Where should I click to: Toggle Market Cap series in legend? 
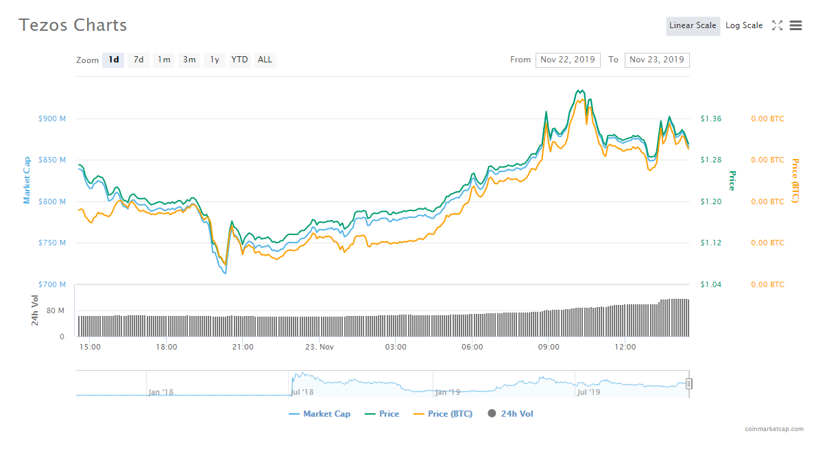pos(320,414)
